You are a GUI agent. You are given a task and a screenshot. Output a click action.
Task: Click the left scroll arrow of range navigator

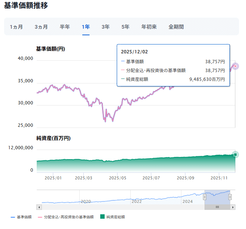tap(39, 207)
